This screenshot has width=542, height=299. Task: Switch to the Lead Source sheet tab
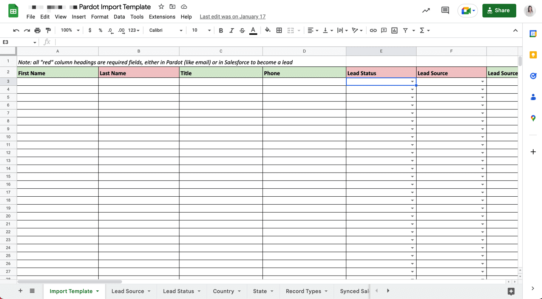pos(131,291)
